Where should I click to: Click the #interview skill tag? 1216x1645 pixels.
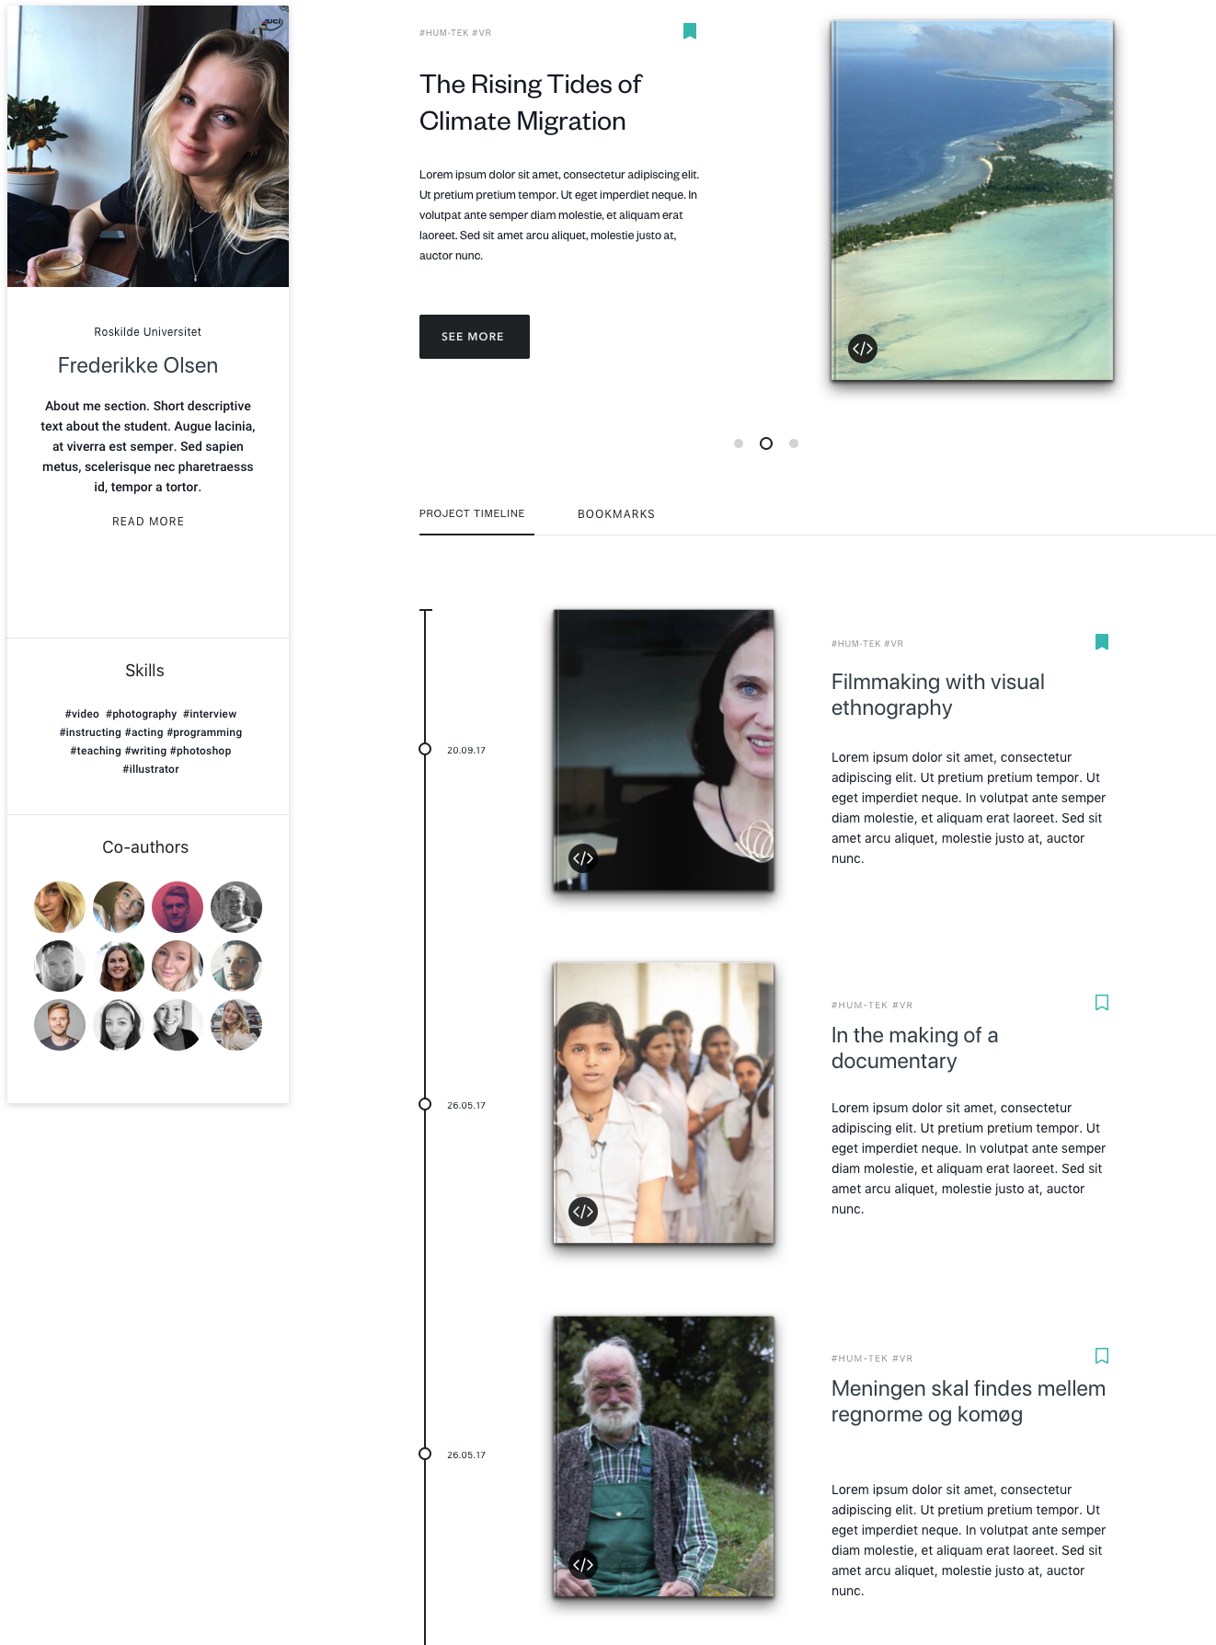[x=210, y=714]
